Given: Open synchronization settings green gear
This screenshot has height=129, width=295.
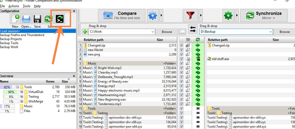Looking at the screenshot, I should (228, 15).
